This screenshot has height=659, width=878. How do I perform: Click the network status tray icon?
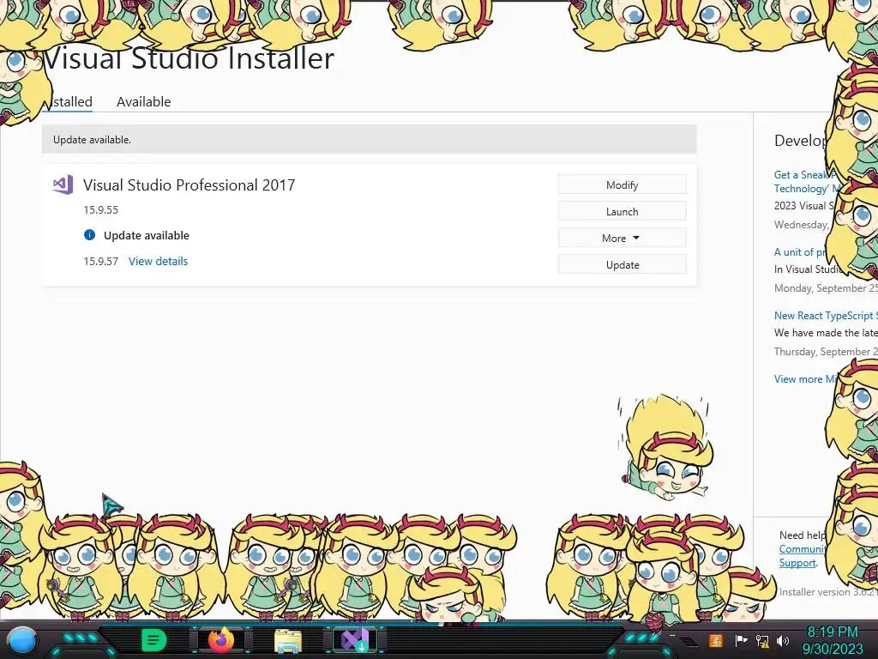tap(762, 641)
